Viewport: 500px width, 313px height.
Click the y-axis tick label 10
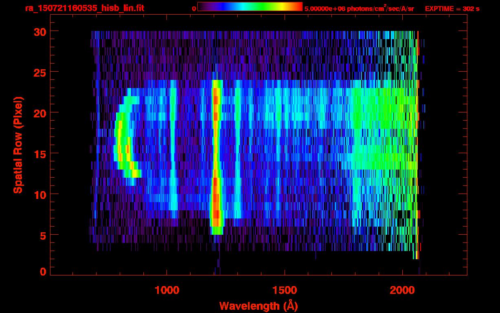[x=40, y=194]
